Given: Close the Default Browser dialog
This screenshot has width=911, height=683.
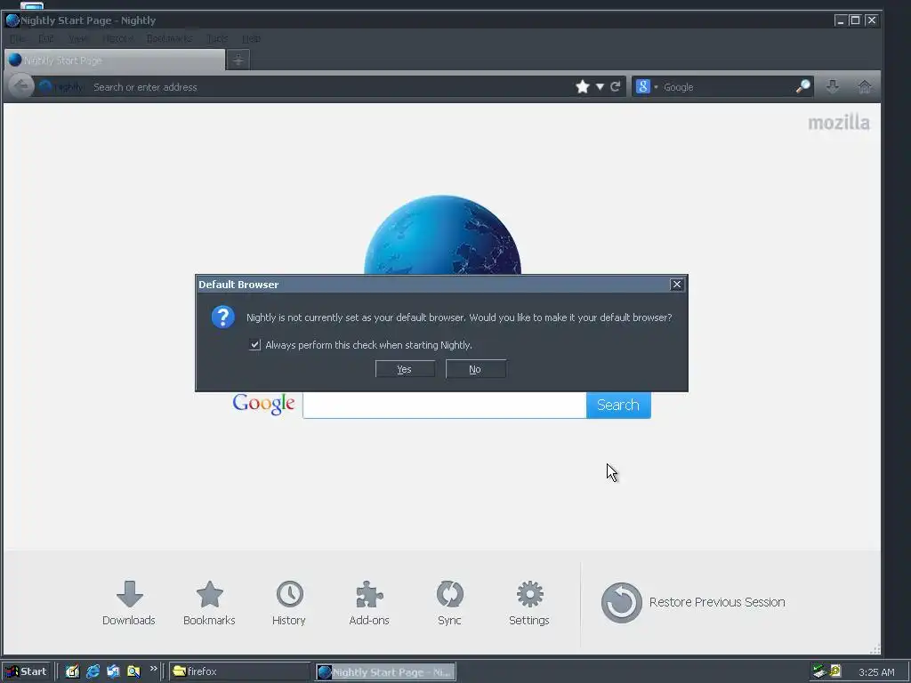Looking at the screenshot, I should click(x=676, y=284).
